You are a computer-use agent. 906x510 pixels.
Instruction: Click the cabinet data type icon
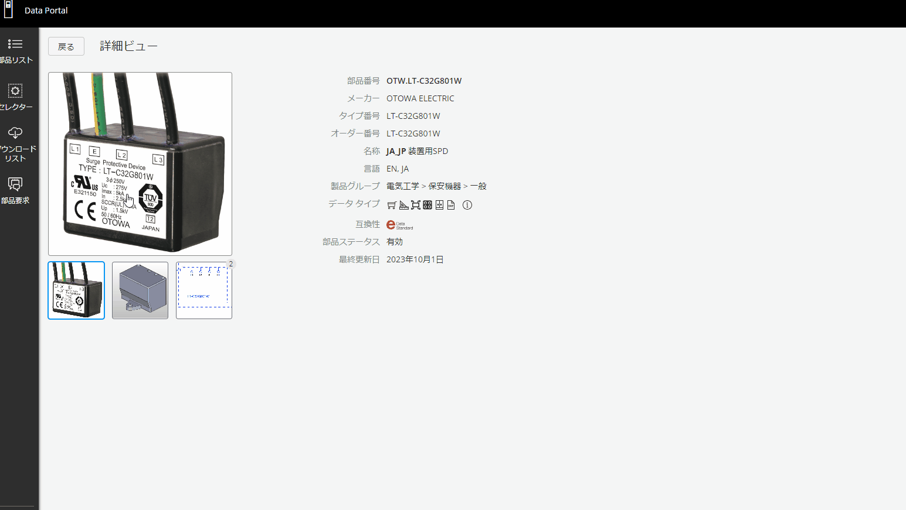point(439,205)
